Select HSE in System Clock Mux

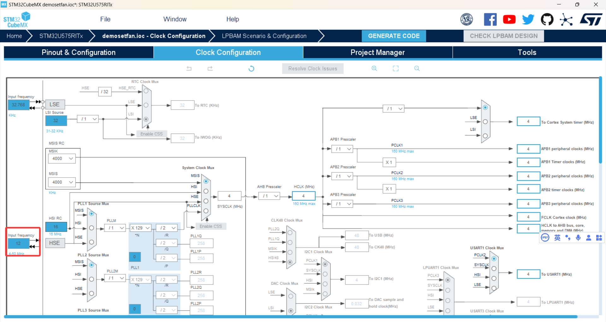point(206,201)
